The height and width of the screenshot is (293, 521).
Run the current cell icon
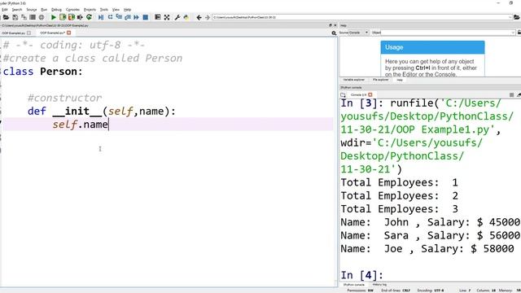click(63, 17)
